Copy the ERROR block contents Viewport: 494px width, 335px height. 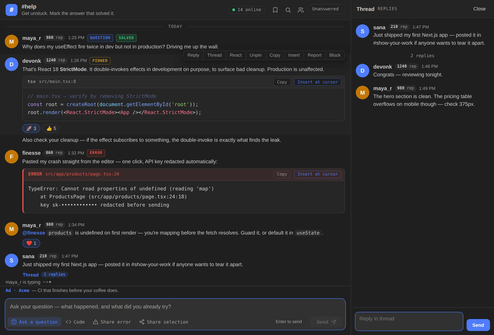click(x=282, y=174)
